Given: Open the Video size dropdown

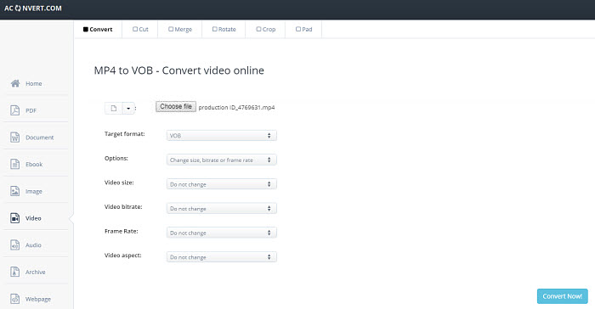Looking at the screenshot, I should (x=222, y=184).
